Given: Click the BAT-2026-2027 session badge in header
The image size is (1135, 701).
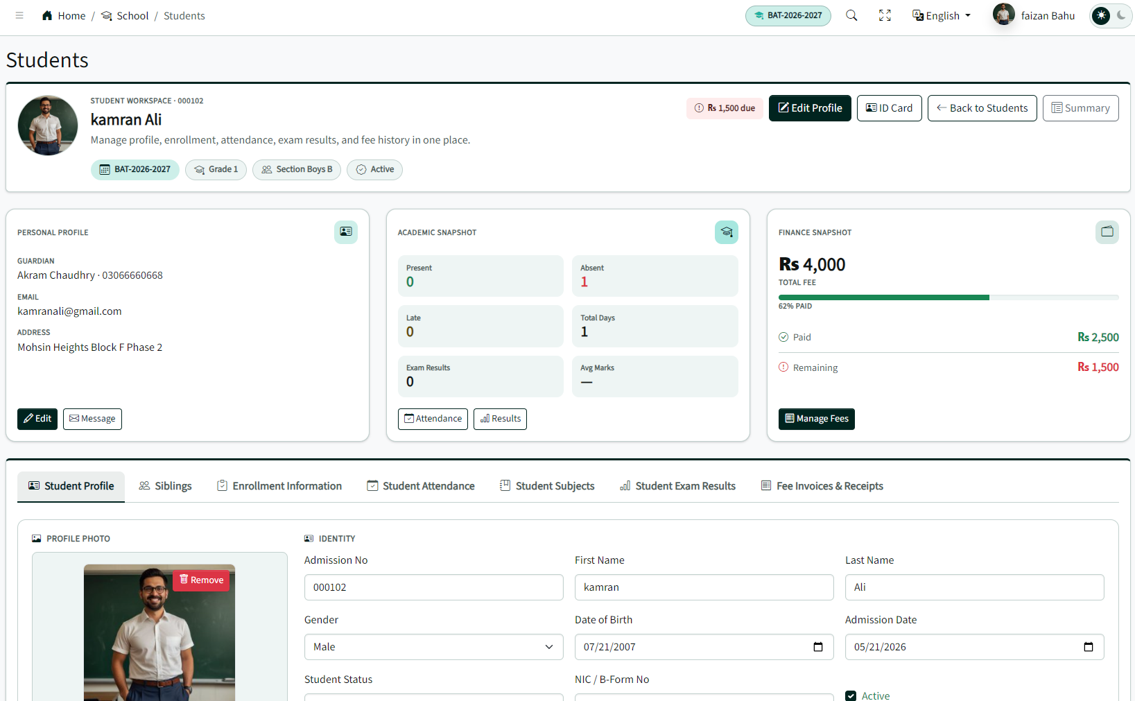Looking at the screenshot, I should click(x=788, y=15).
